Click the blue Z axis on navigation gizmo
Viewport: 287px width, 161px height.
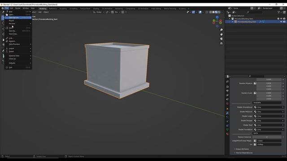(217, 17)
